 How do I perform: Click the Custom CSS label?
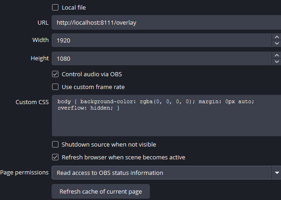(x=32, y=102)
